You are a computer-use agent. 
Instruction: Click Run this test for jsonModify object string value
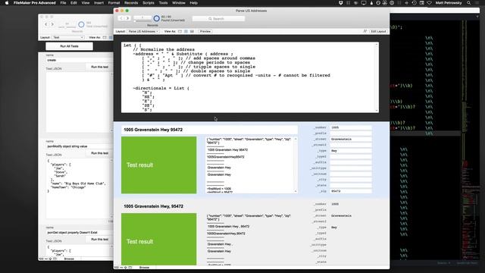[x=99, y=153]
